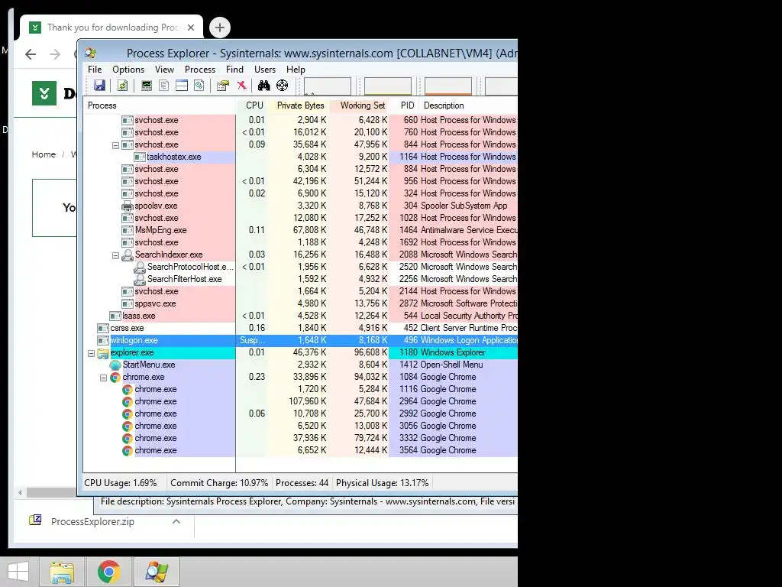Sort by the Working Set column header
The image size is (782, 587).
[x=360, y=105]
